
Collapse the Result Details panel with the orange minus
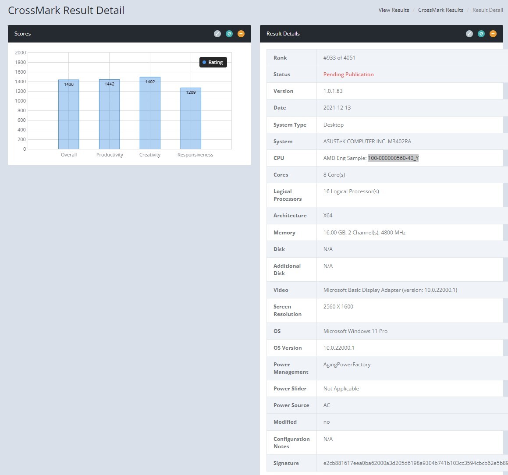coord(493,34)
